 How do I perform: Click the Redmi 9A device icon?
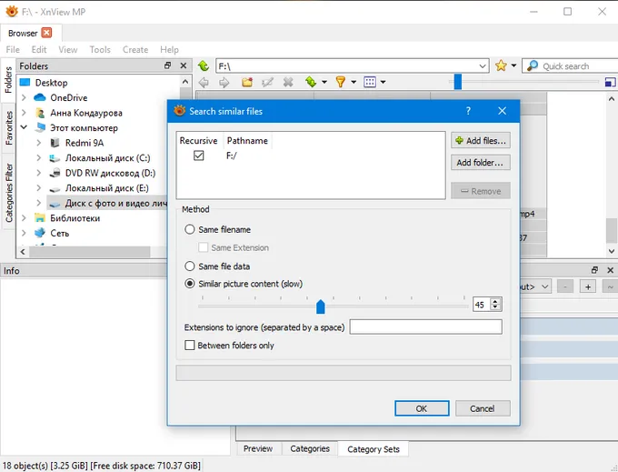click(x=55, y=143)
